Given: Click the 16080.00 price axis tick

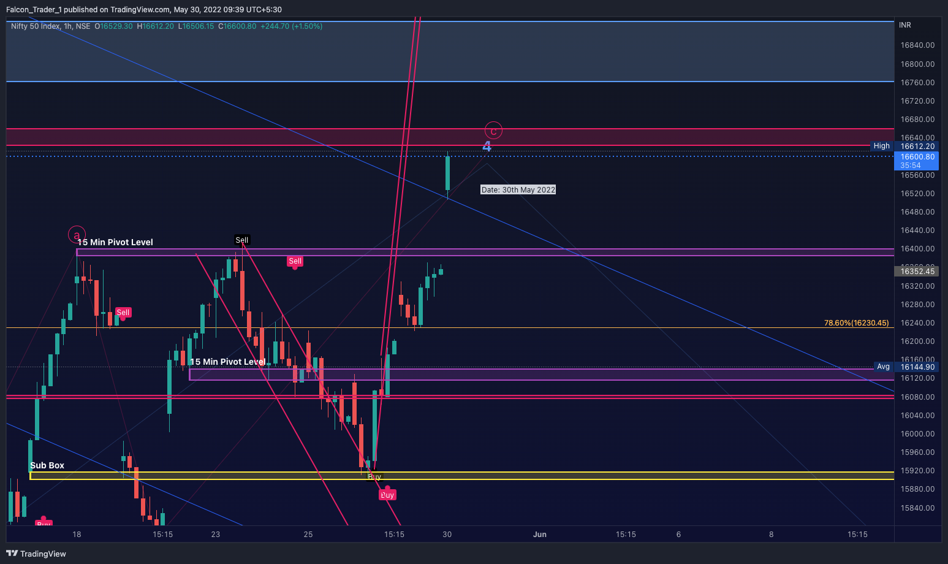Looking at the screenshot, I should point(917,397).
